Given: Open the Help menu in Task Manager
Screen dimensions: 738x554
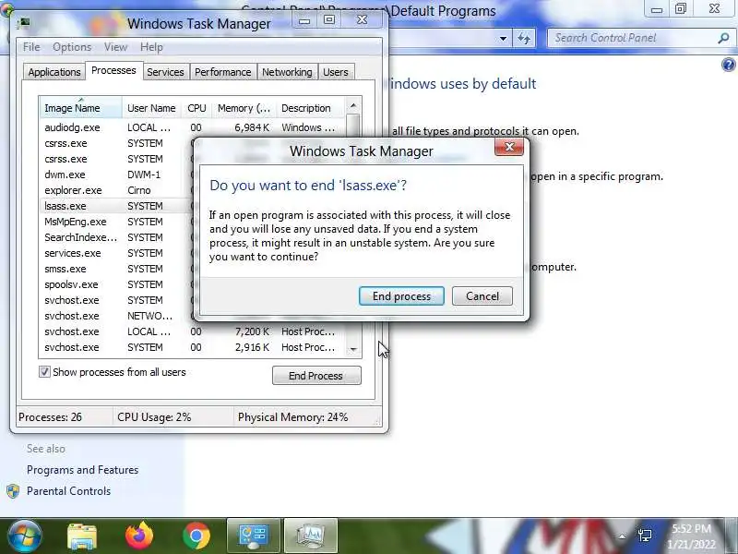Looking at the screenshot, I should coord(151,47).
